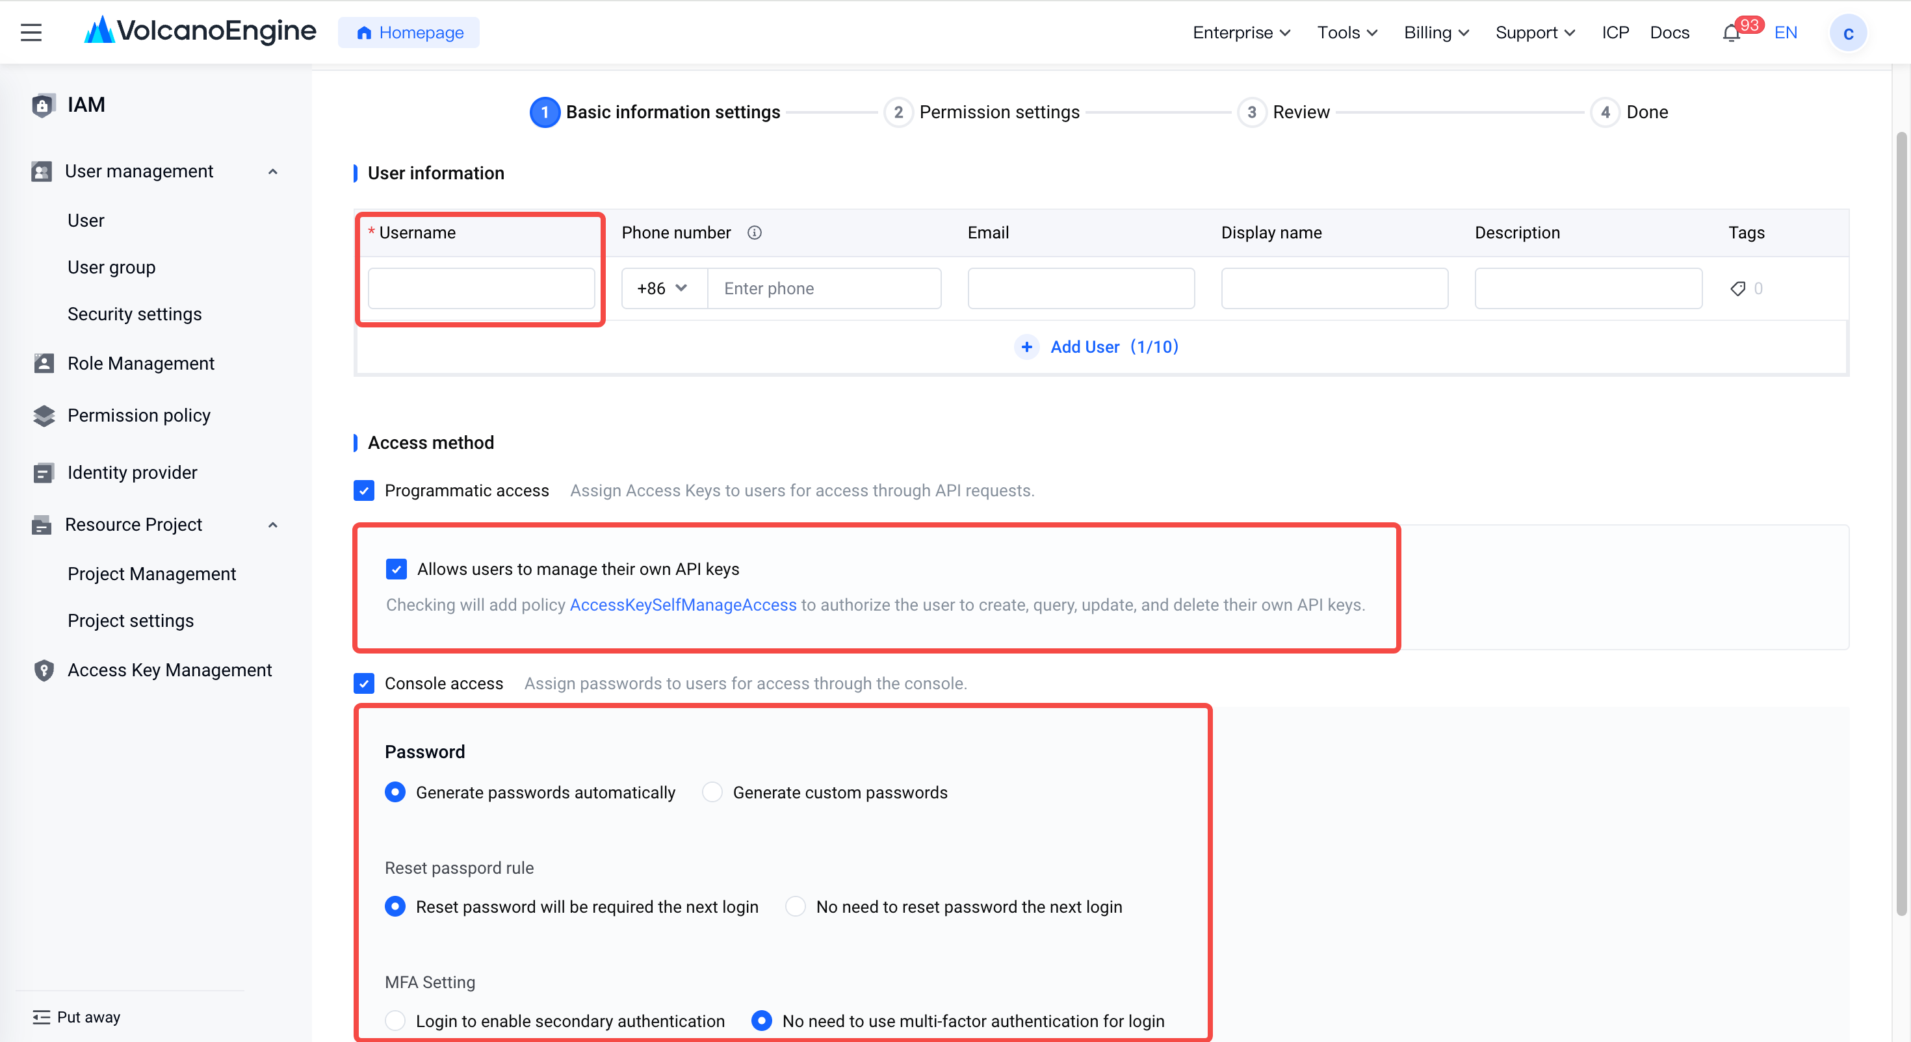Click the plus icon beside Add User
1911x1042 pixels.
1026,347
